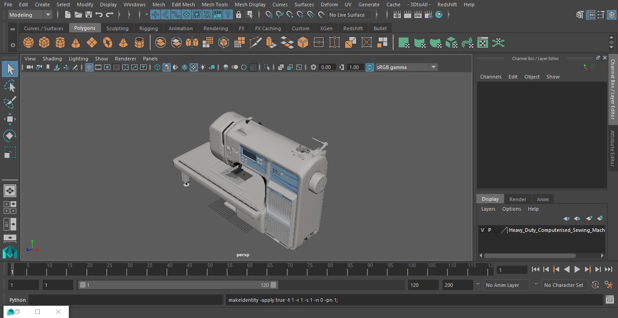Screen dimensions: 618x318
Task: Click the current frame input field
Action: [512, 270]
